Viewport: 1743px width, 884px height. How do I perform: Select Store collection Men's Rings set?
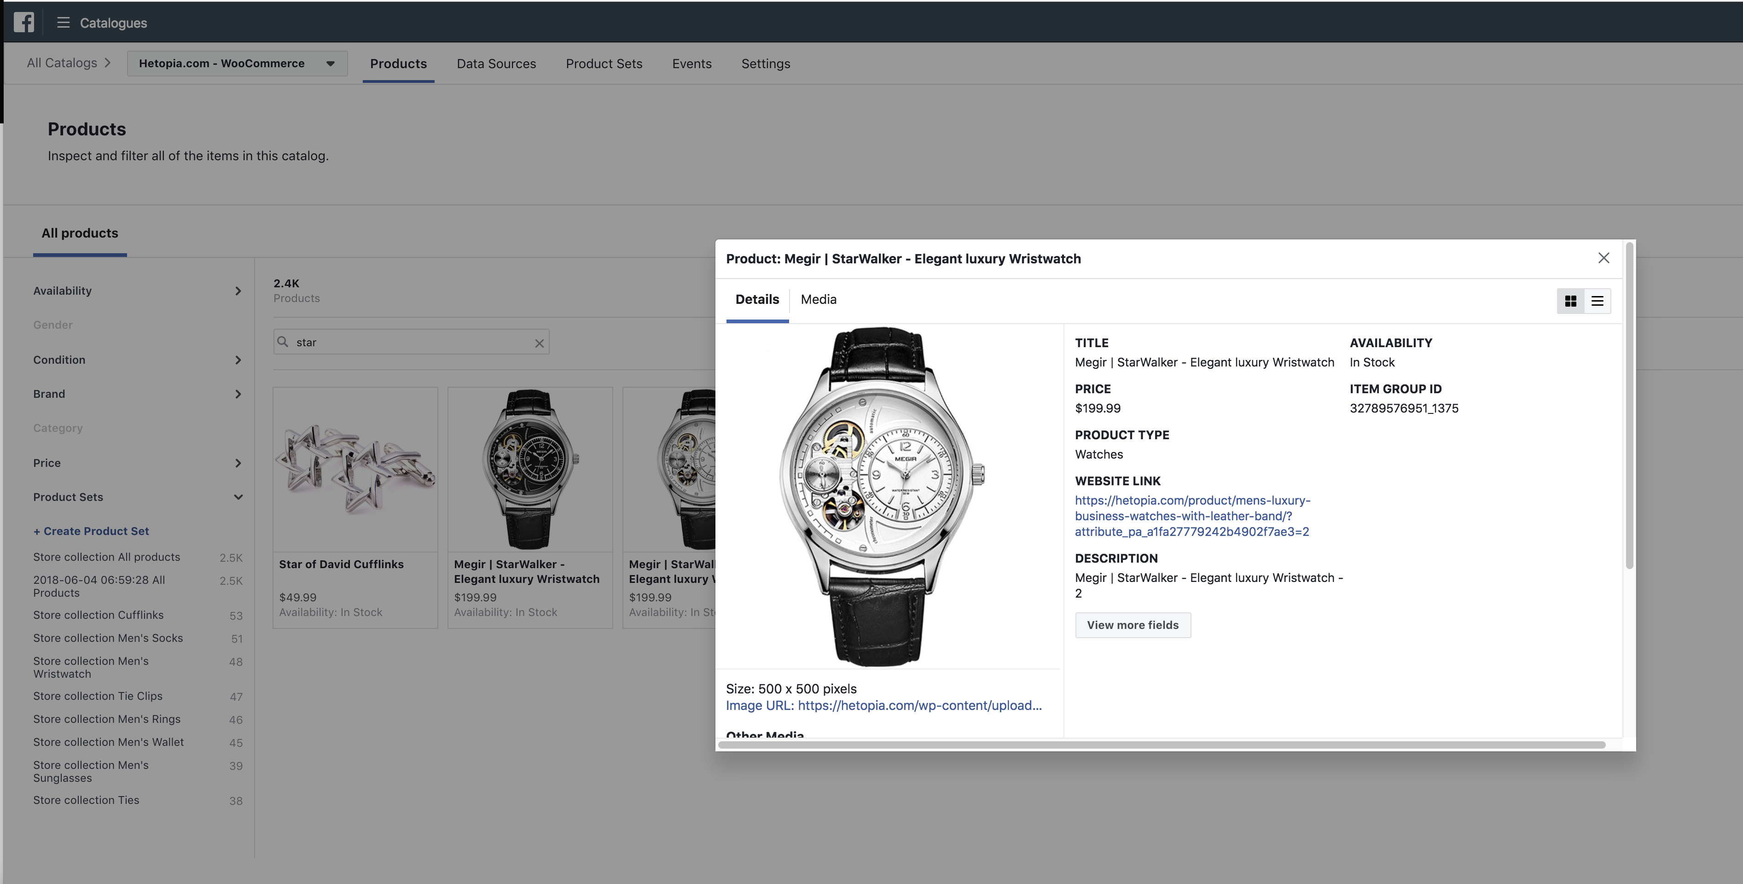pos(107,720)
